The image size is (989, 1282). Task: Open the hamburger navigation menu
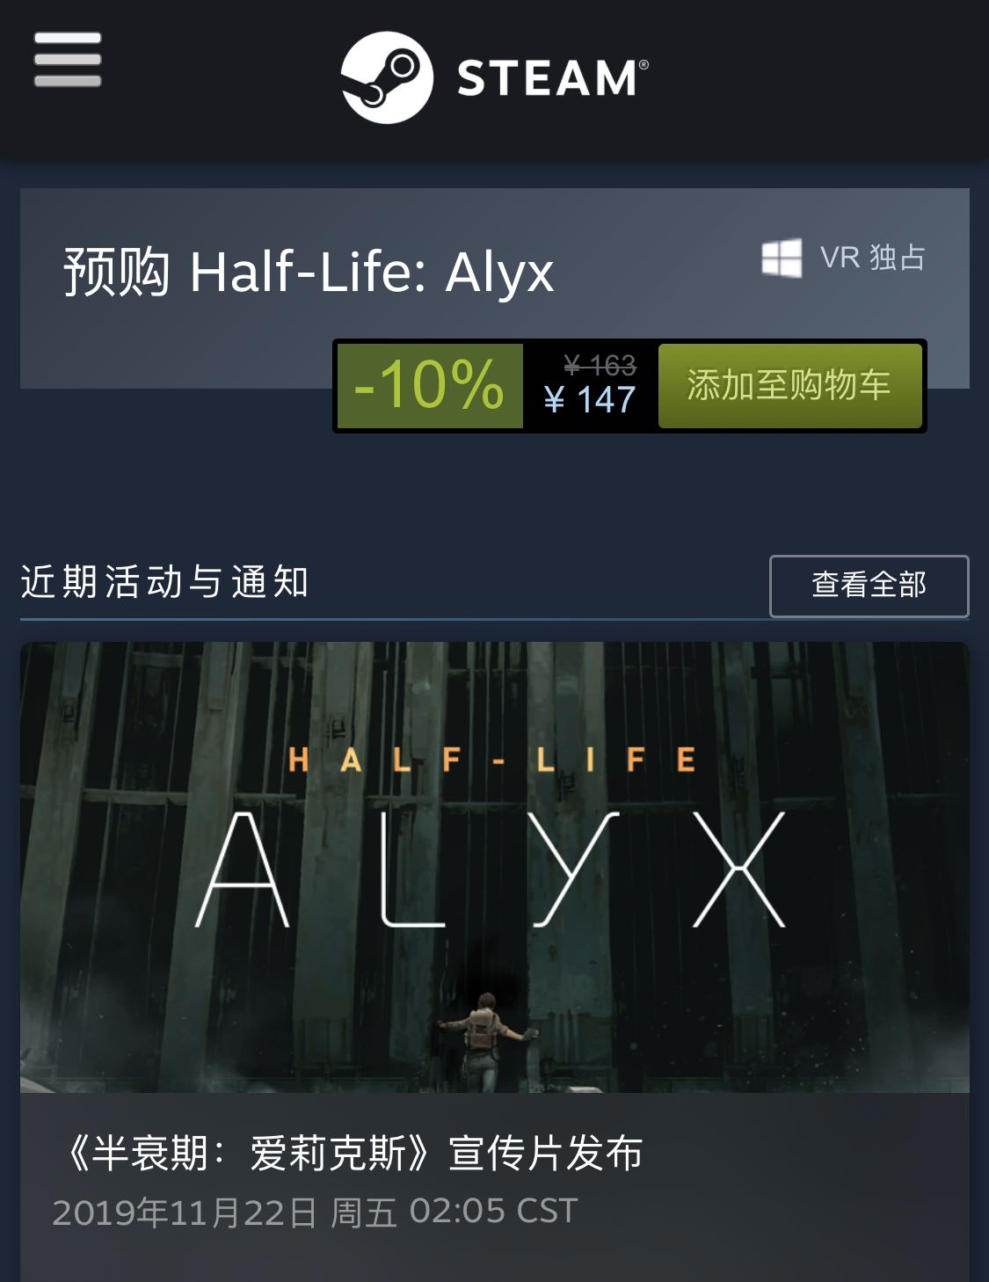[68, 60]
